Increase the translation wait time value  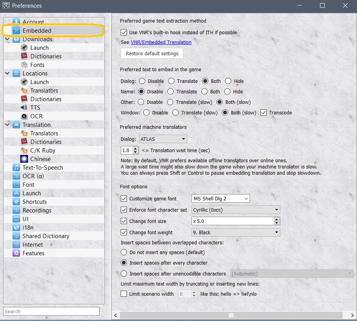coord(135,148)
